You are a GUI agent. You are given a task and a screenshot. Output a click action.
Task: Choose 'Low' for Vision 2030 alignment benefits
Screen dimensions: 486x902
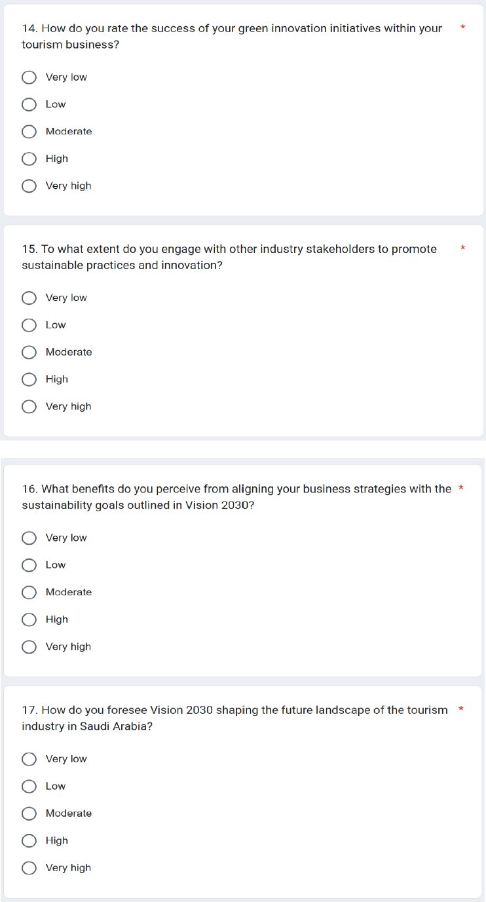tap(29, 566)
